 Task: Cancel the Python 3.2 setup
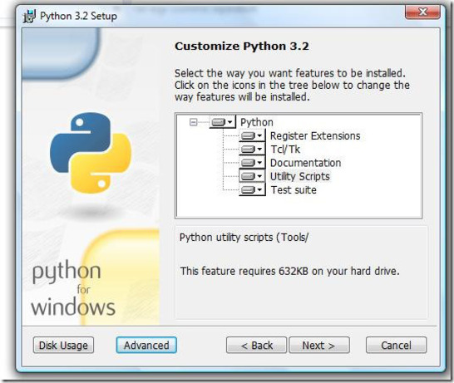pos(396,345)
